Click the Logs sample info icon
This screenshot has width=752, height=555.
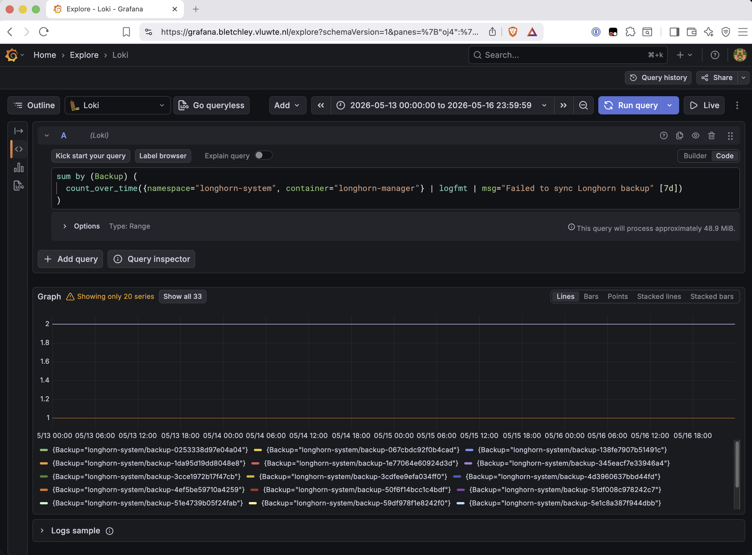(x=110, y=531)
